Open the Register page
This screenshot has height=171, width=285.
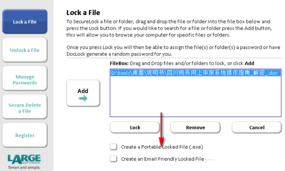click(25, 135)
